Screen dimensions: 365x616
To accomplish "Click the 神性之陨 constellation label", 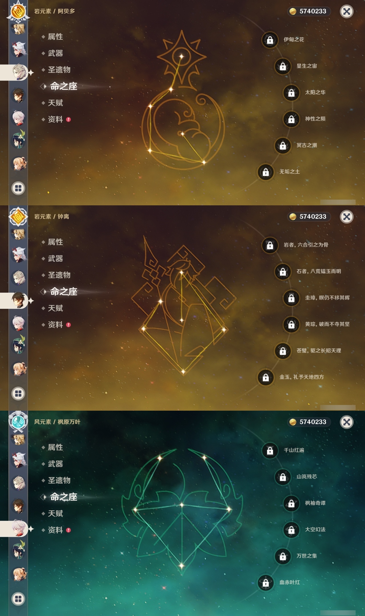I will pyautogui.click(x=315, y=119).
